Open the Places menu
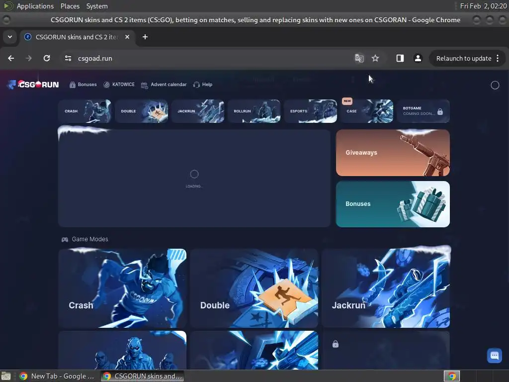This screenshot has width=509, height=382. pyautogui.click(x=70, y=6)
